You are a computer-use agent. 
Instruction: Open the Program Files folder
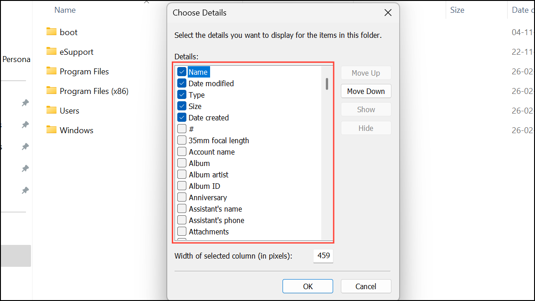coord(84,71)
